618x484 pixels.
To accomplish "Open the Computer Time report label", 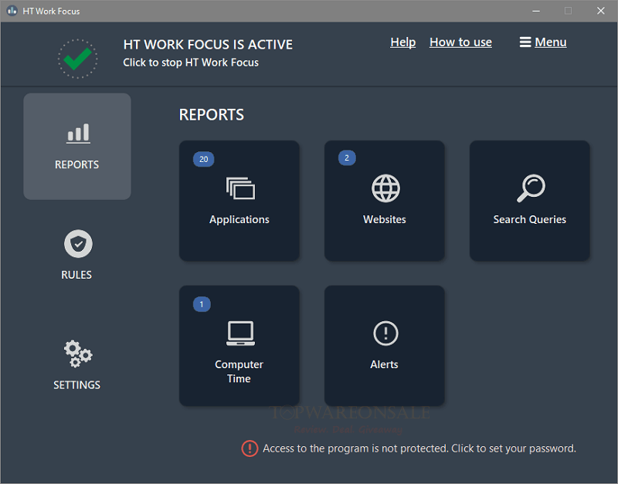I will click(x=239, y=371).
